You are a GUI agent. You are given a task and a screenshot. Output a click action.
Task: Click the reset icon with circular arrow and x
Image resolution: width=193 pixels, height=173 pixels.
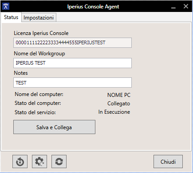click(x=20, y=161)
